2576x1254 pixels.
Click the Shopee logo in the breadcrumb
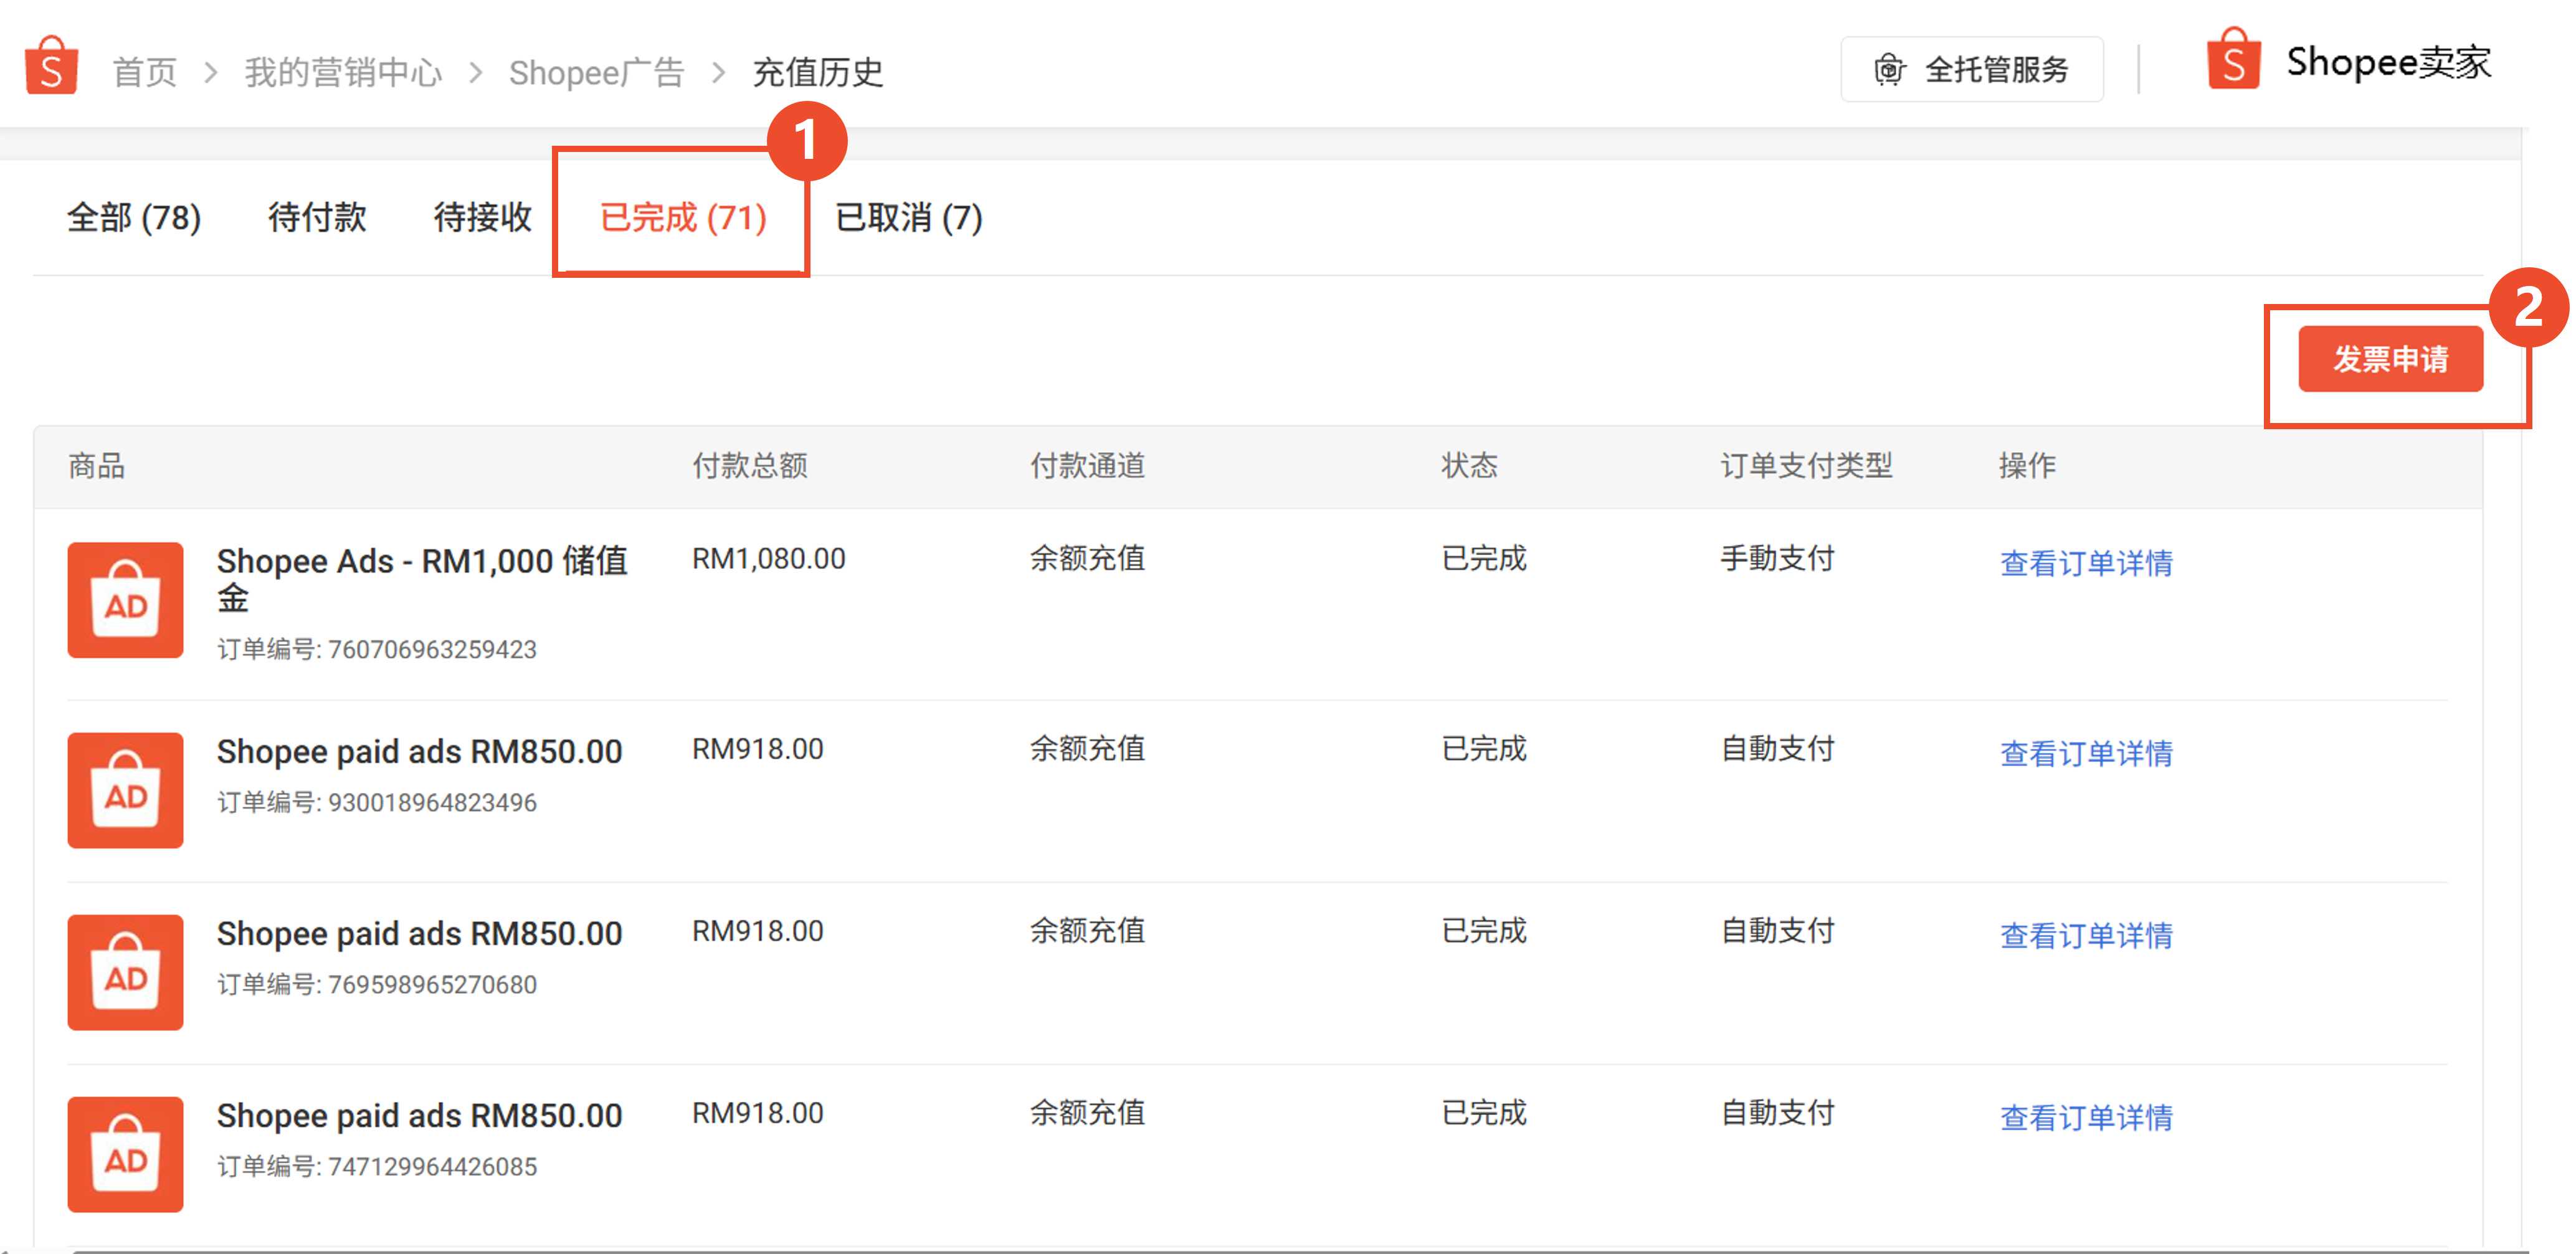tap(51, 66)
